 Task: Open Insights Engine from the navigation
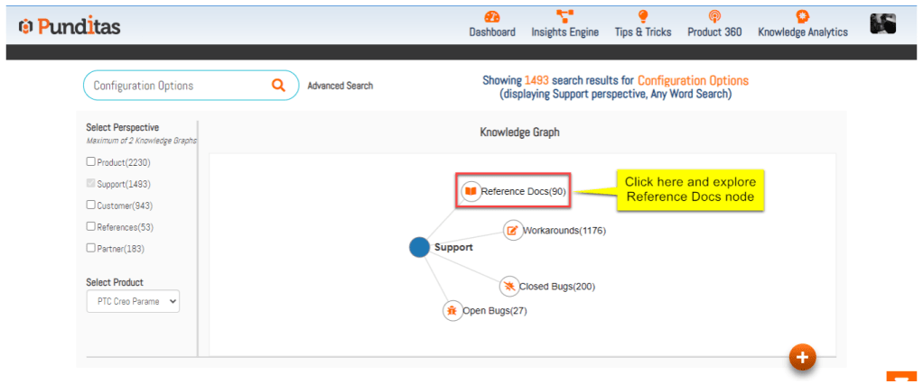564,24
